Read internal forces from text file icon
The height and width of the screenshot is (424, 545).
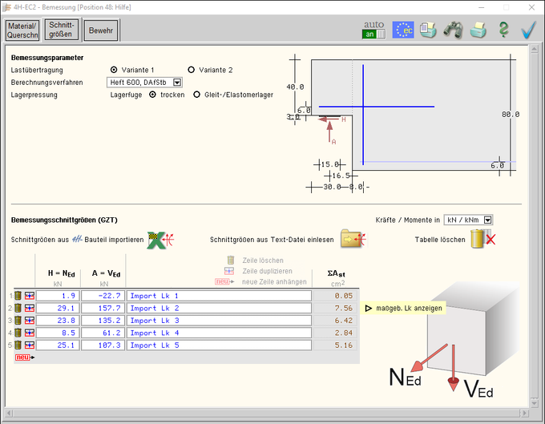point(352,239)
